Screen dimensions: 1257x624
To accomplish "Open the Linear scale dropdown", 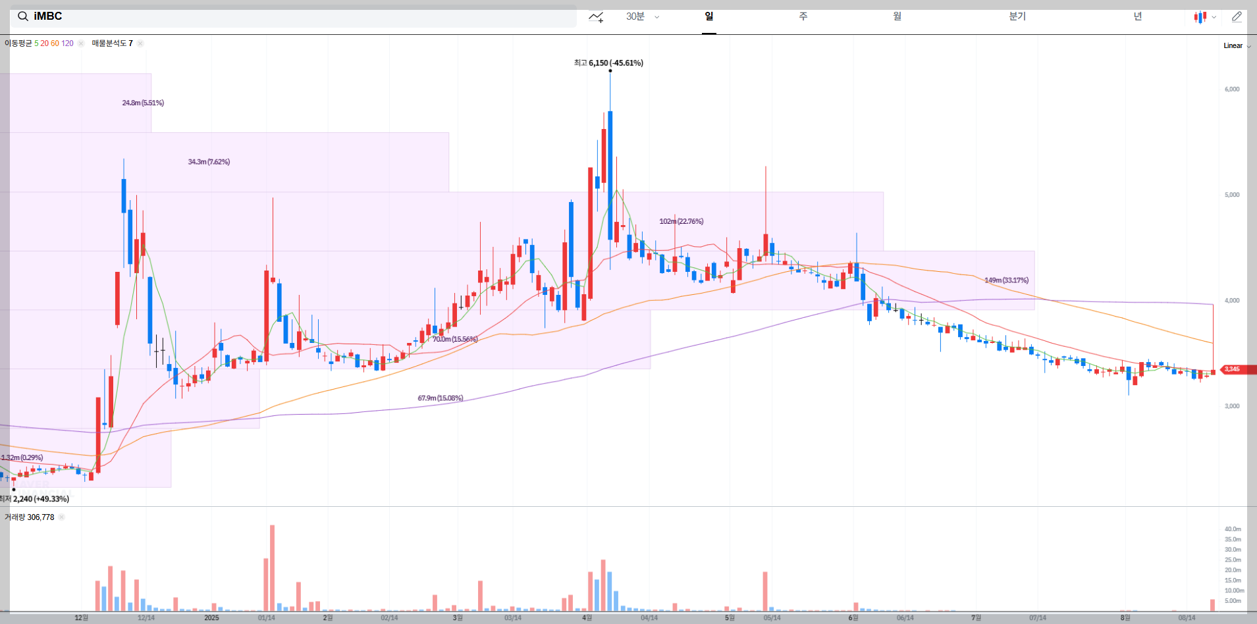I will (1235, 45).
